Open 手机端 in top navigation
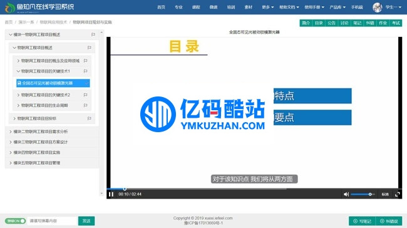Viewport: 407px width, 228px height. pyautogui.click(x=357, y=8)
